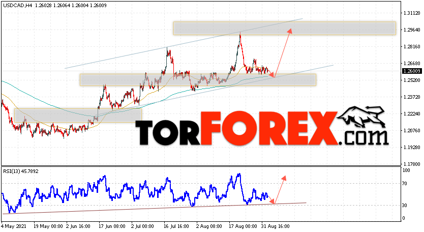
Task: Click the highlighted current price tag 1.26009
Action: (412, 71)
